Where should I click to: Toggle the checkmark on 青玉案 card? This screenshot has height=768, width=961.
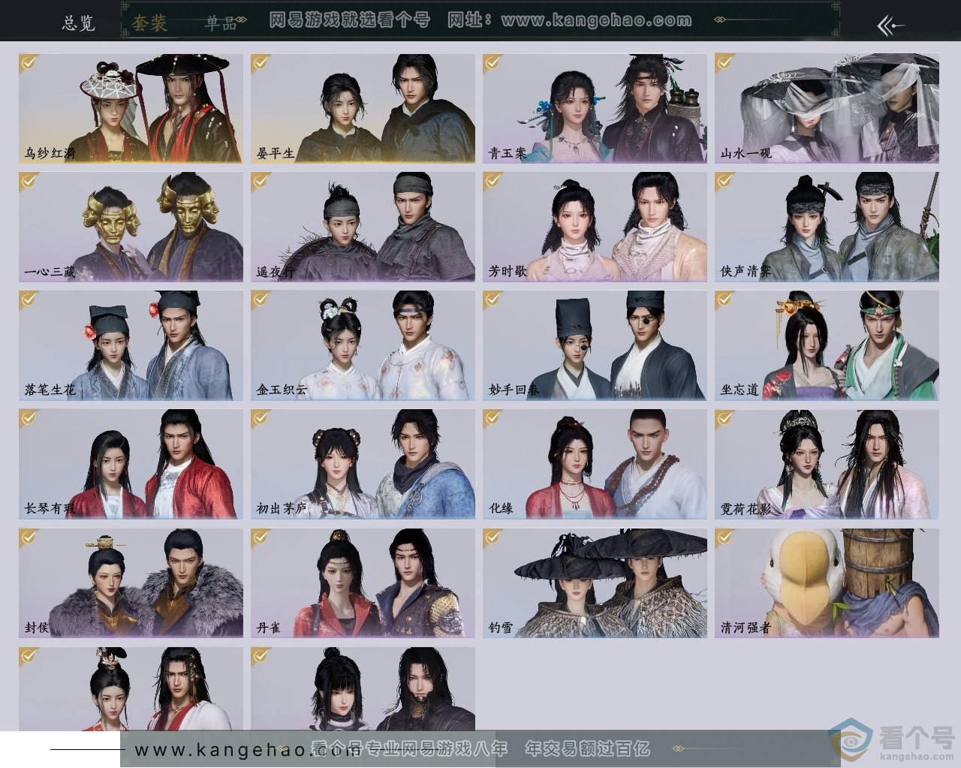pyautogui.click(x=493, y=62)
